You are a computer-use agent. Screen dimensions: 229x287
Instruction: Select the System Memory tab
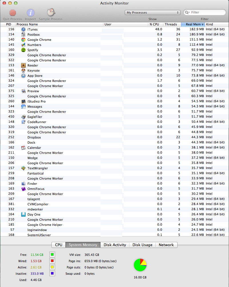tap(83, 245)
